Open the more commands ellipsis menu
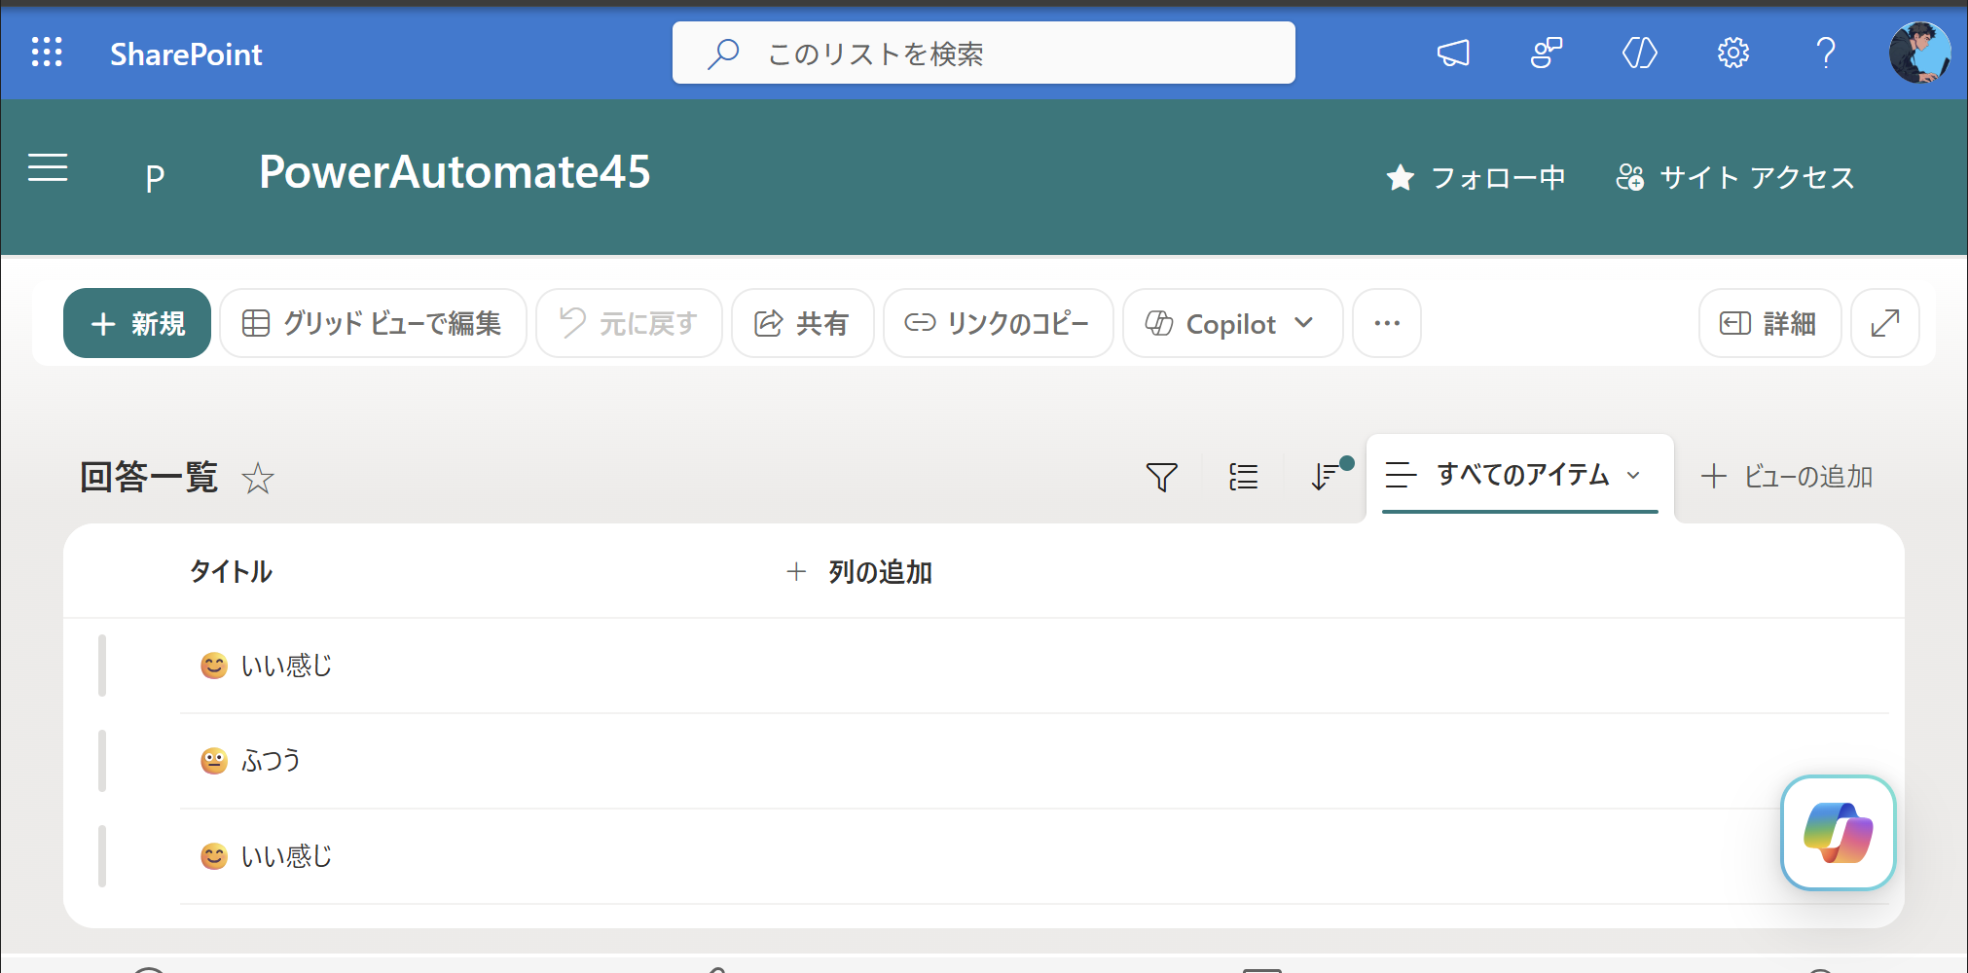1968x973 pixels. (1387, 323)
